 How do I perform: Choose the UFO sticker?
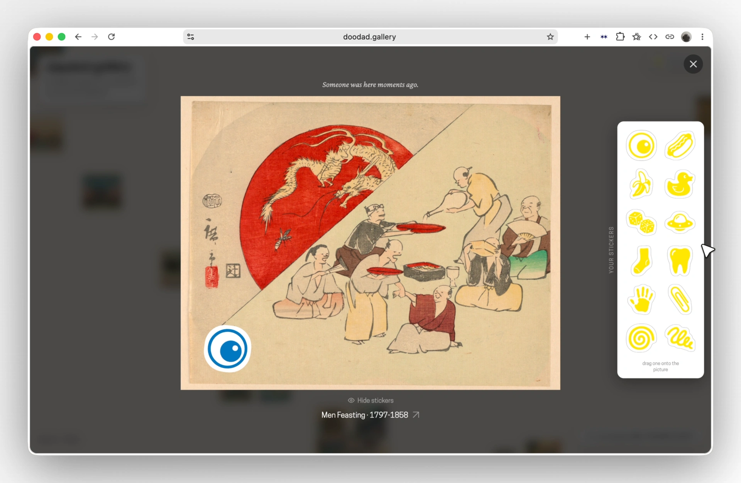[680, 222]
